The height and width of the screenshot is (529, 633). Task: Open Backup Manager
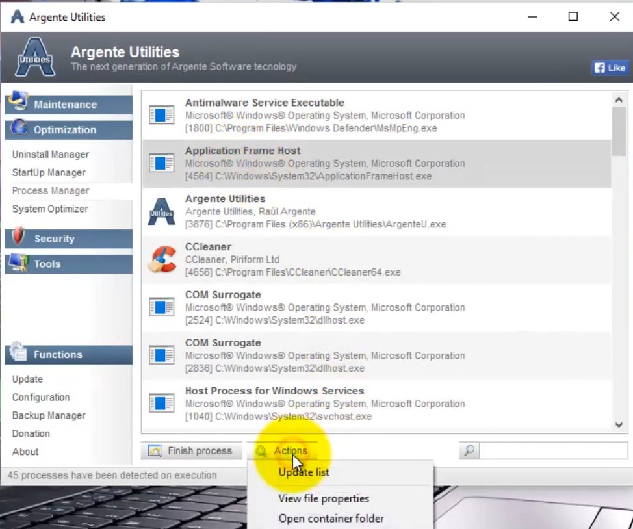click(49, 415)
